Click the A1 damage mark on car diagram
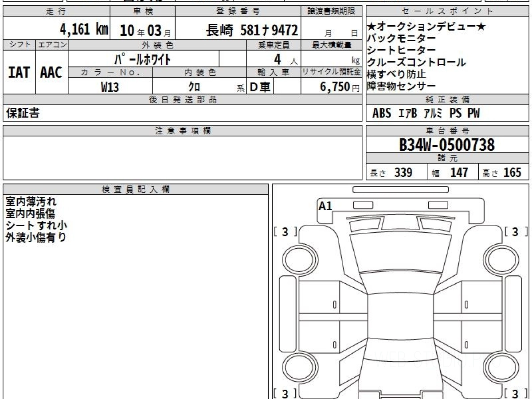 (325, 206)
